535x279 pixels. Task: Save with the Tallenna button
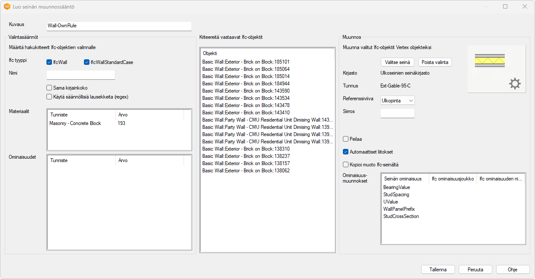point(438,270)
